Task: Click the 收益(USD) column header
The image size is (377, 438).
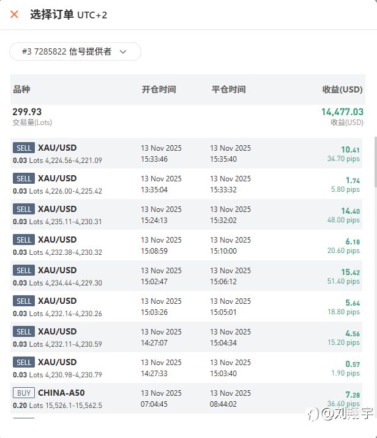Action: point(342,89)
